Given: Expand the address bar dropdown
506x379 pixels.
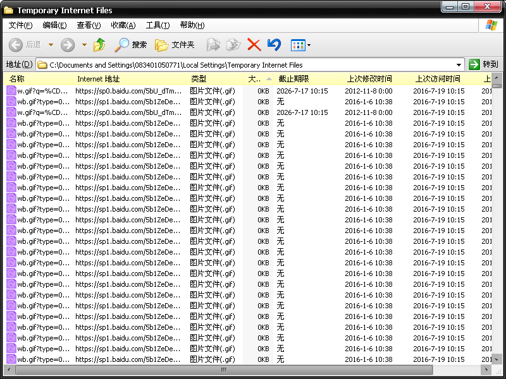Looking at the screenshot, I should tap(459, 65).
